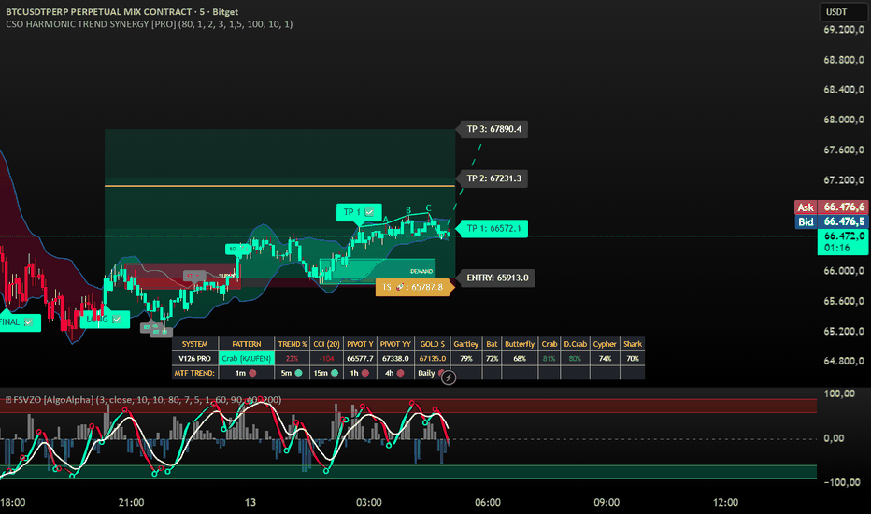Click the BTCUSDTPERP Perpetual Mix Contract title
The image size is (871, 514).
[x=122, y=11]
